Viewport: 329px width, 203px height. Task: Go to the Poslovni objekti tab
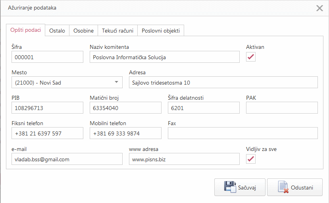[161, 31]
